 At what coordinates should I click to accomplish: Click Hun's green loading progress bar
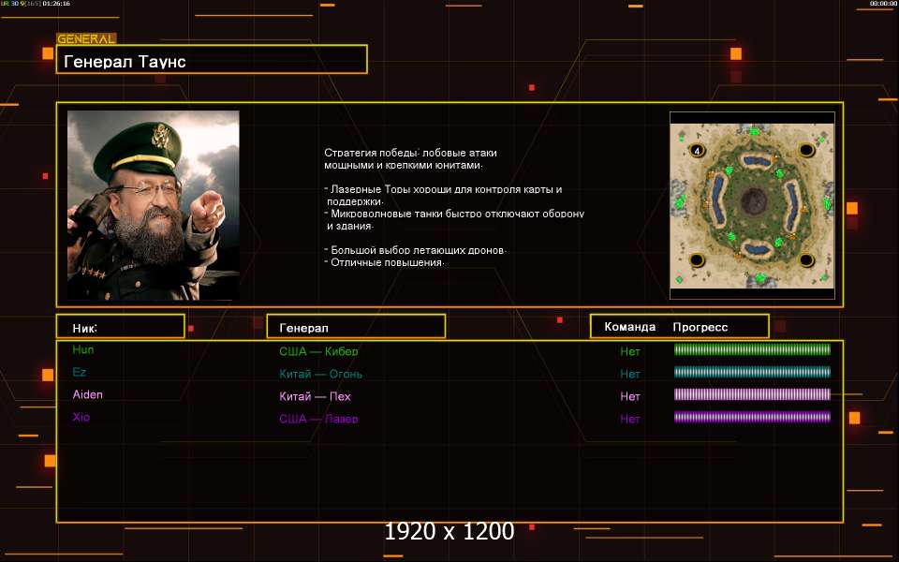[x=752, y=349]
